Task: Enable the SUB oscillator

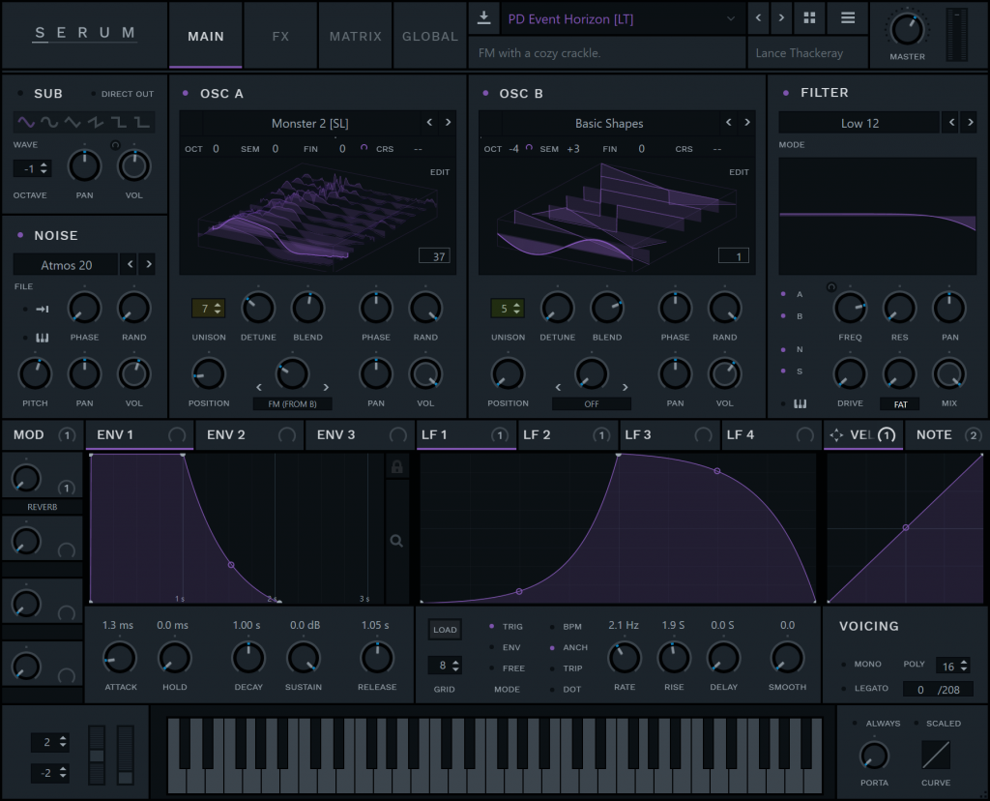Action: [20, 94]
